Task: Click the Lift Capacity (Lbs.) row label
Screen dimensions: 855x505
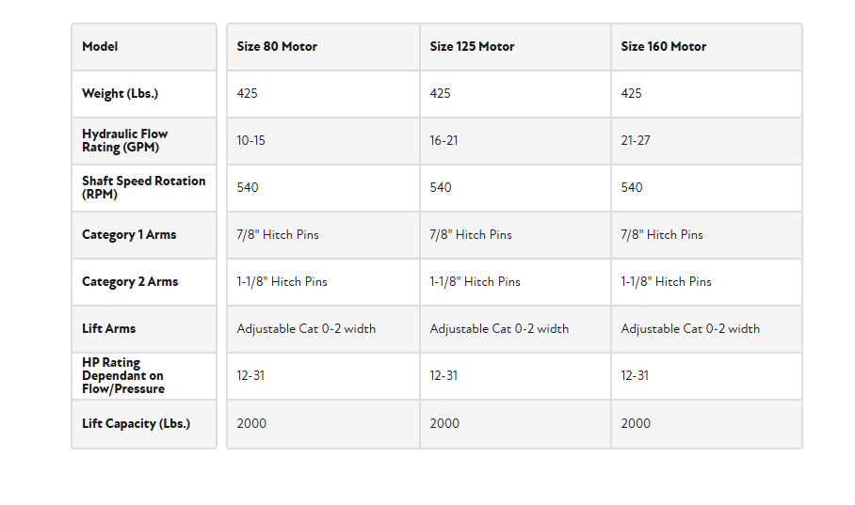Action: (136, 424)
